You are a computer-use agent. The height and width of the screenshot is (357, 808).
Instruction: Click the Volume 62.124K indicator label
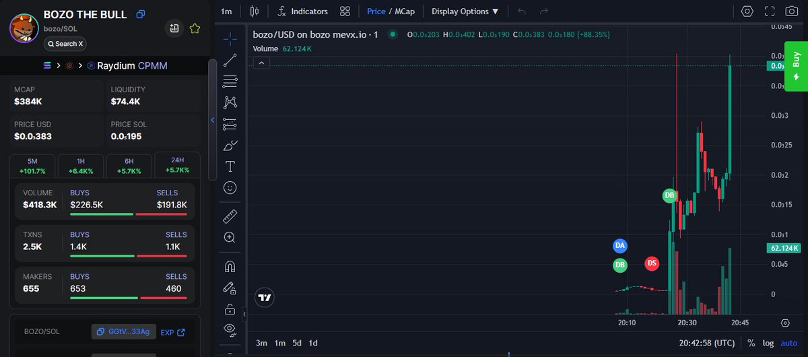click(x=282, y=48)
